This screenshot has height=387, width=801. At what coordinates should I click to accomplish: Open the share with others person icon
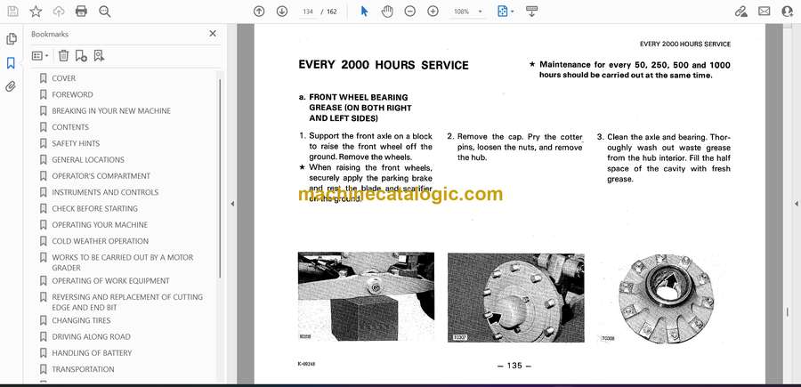pyautogui.click(x=788, y=12)
